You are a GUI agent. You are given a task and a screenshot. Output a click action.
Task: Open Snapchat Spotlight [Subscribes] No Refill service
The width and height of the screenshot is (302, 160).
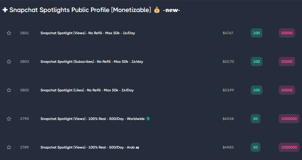pos(92,61)
